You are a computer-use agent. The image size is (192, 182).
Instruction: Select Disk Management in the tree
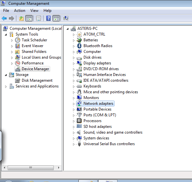(x=37, y=80)
